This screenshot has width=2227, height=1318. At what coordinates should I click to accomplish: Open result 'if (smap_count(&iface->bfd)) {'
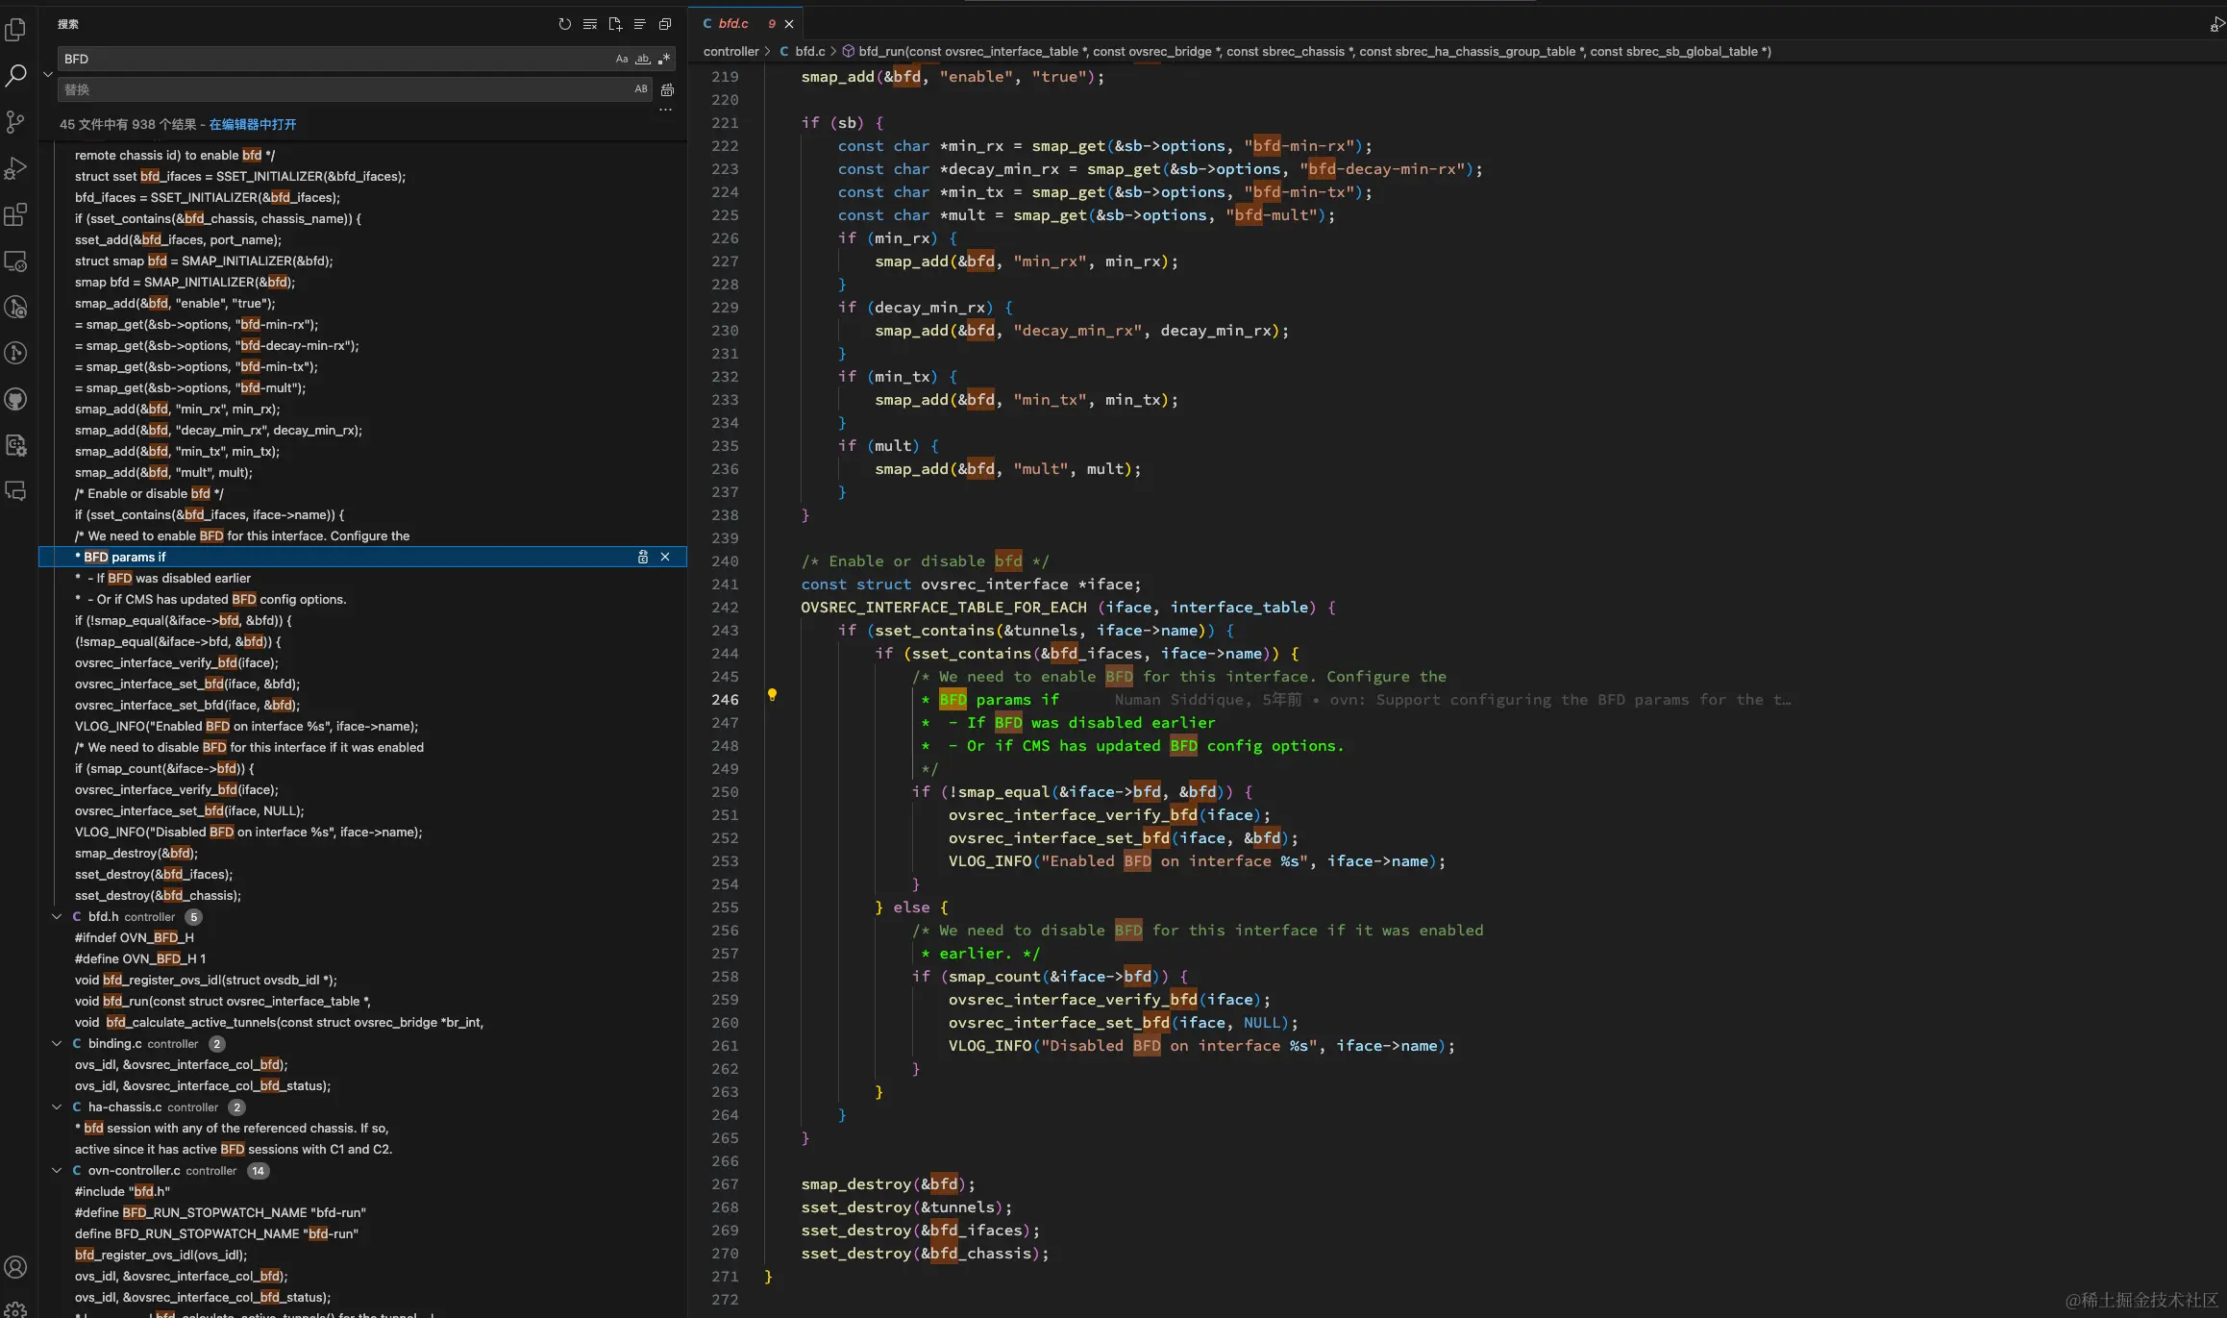point(164,768)
